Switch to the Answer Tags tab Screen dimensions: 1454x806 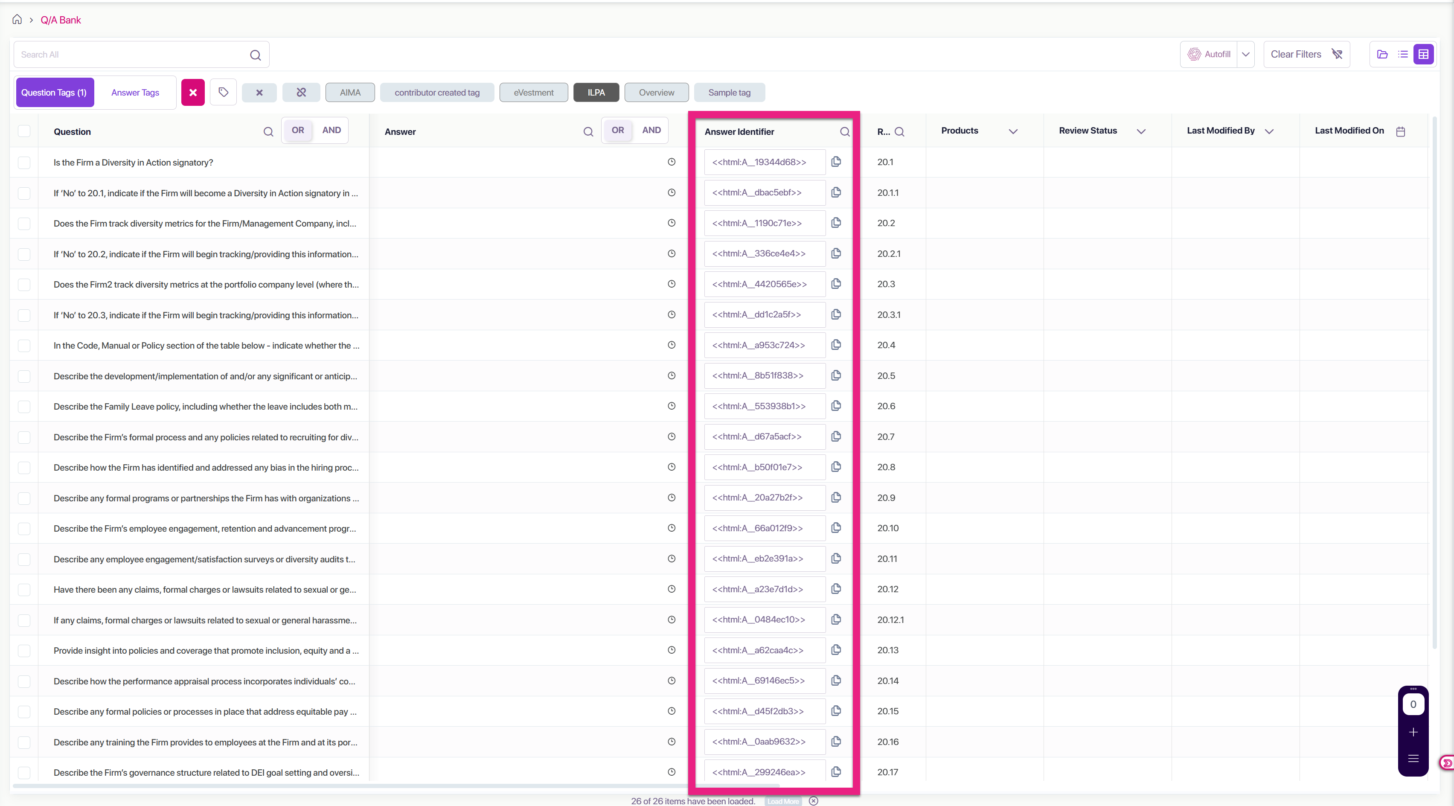click(135, 93)
